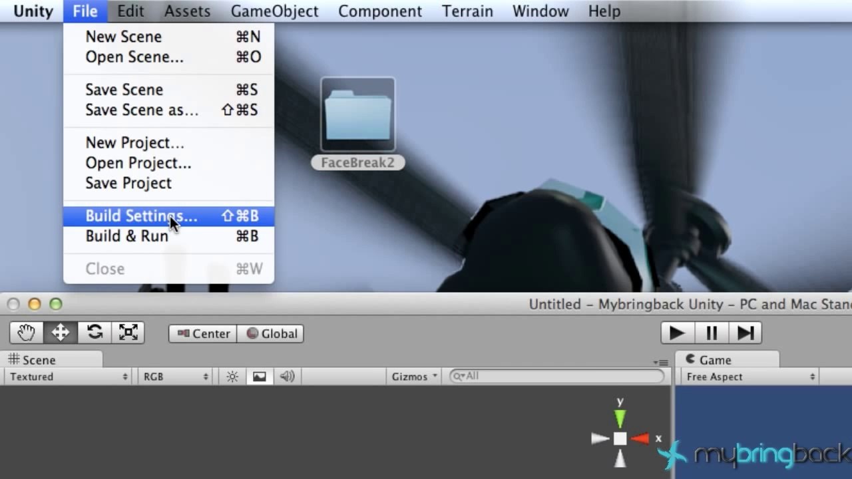Select the Scale tool in Unity toolbar
The image size is (852, 479).
[x=128, y=333]
